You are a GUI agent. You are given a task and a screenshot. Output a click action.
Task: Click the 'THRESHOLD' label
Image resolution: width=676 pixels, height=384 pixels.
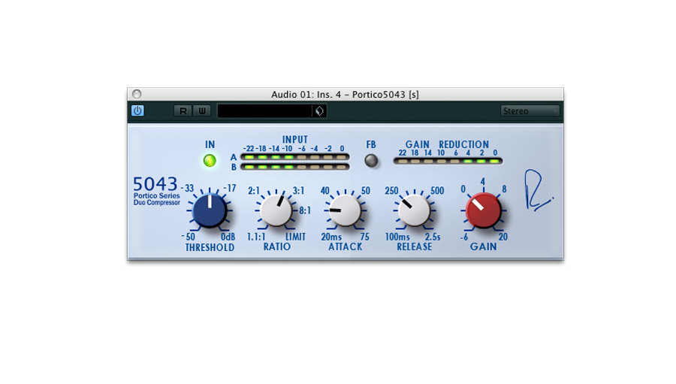(x=210, y=247)
